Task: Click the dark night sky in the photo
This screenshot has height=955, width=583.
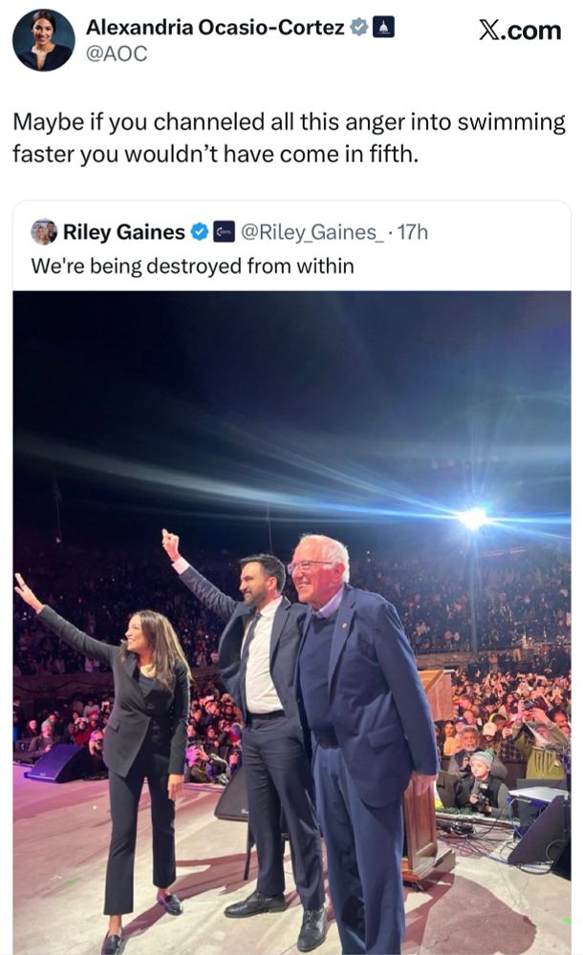Action: coord(239,363)
